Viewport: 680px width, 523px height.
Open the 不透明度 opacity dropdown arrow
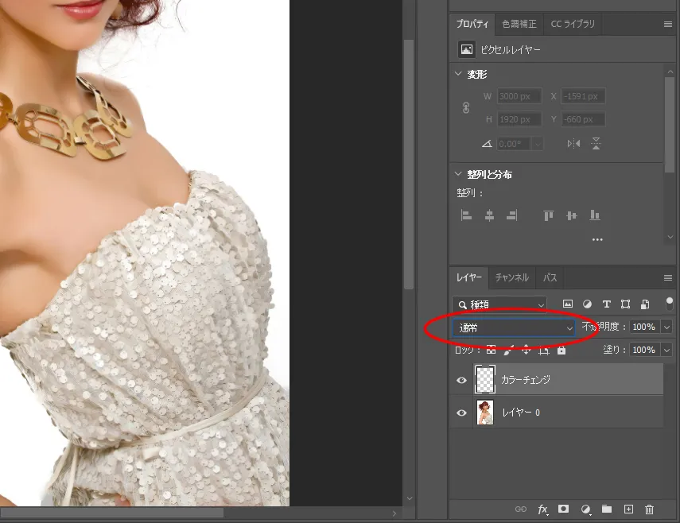pyautogui.click(x=666, y=327)
